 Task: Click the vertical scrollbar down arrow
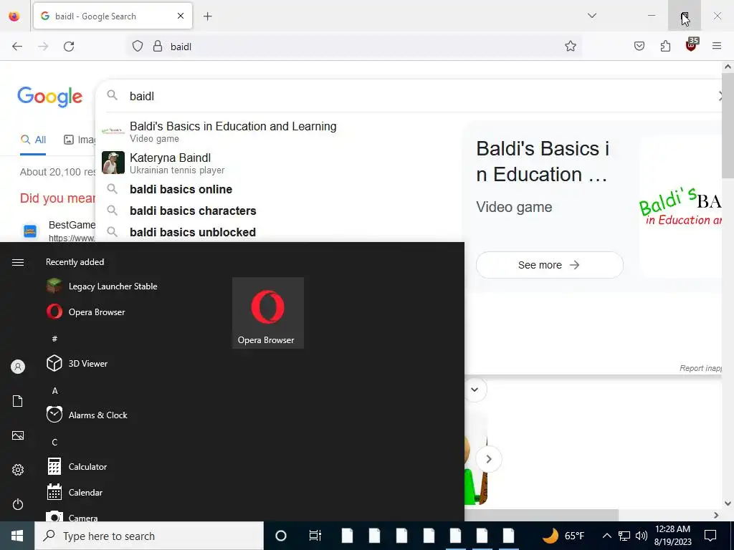[x=728, y=503]
